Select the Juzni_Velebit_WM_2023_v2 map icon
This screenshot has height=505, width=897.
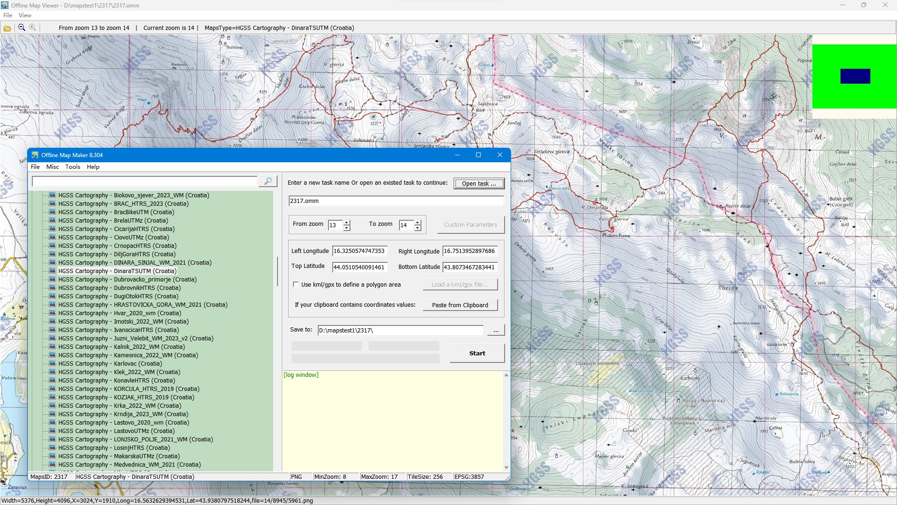tap(52, 338)
